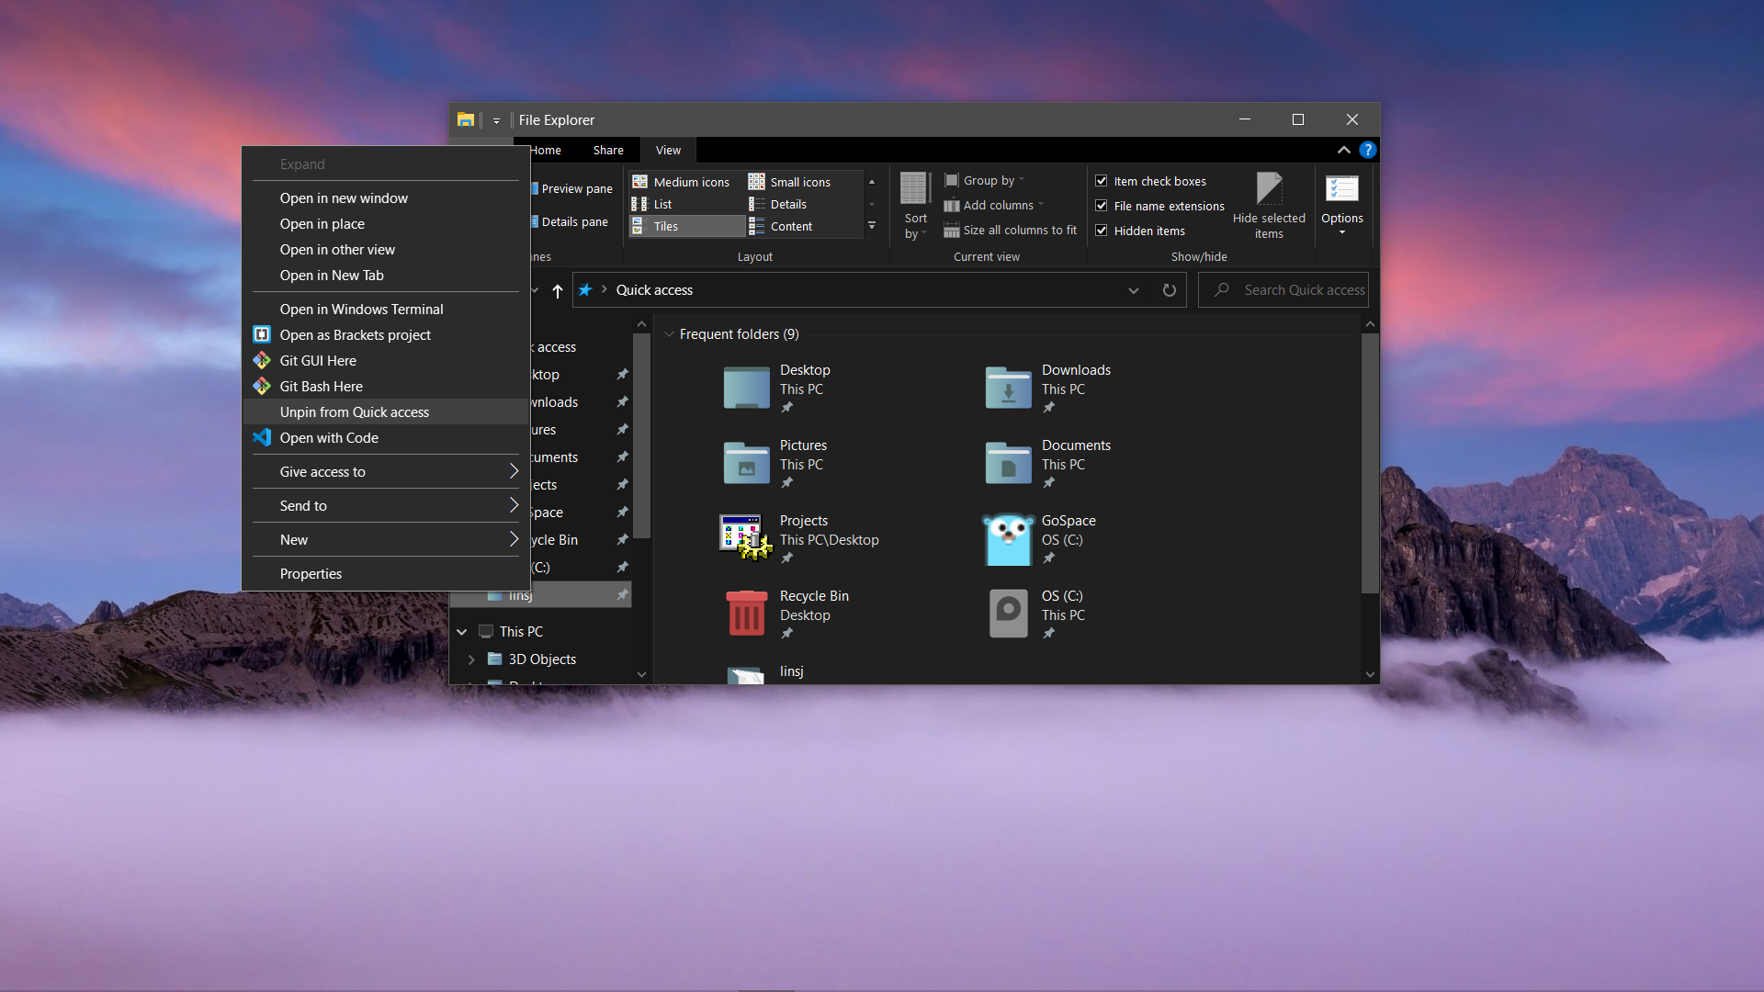Screen dimensions: 1764x992
Task: Select the GoSpace gopher folder icon
Action: (x=1008, y=540)
